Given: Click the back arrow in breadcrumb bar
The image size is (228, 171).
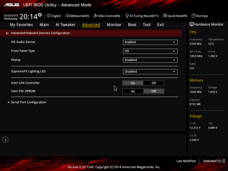Looking at the screenshot, I should point(7,33).
